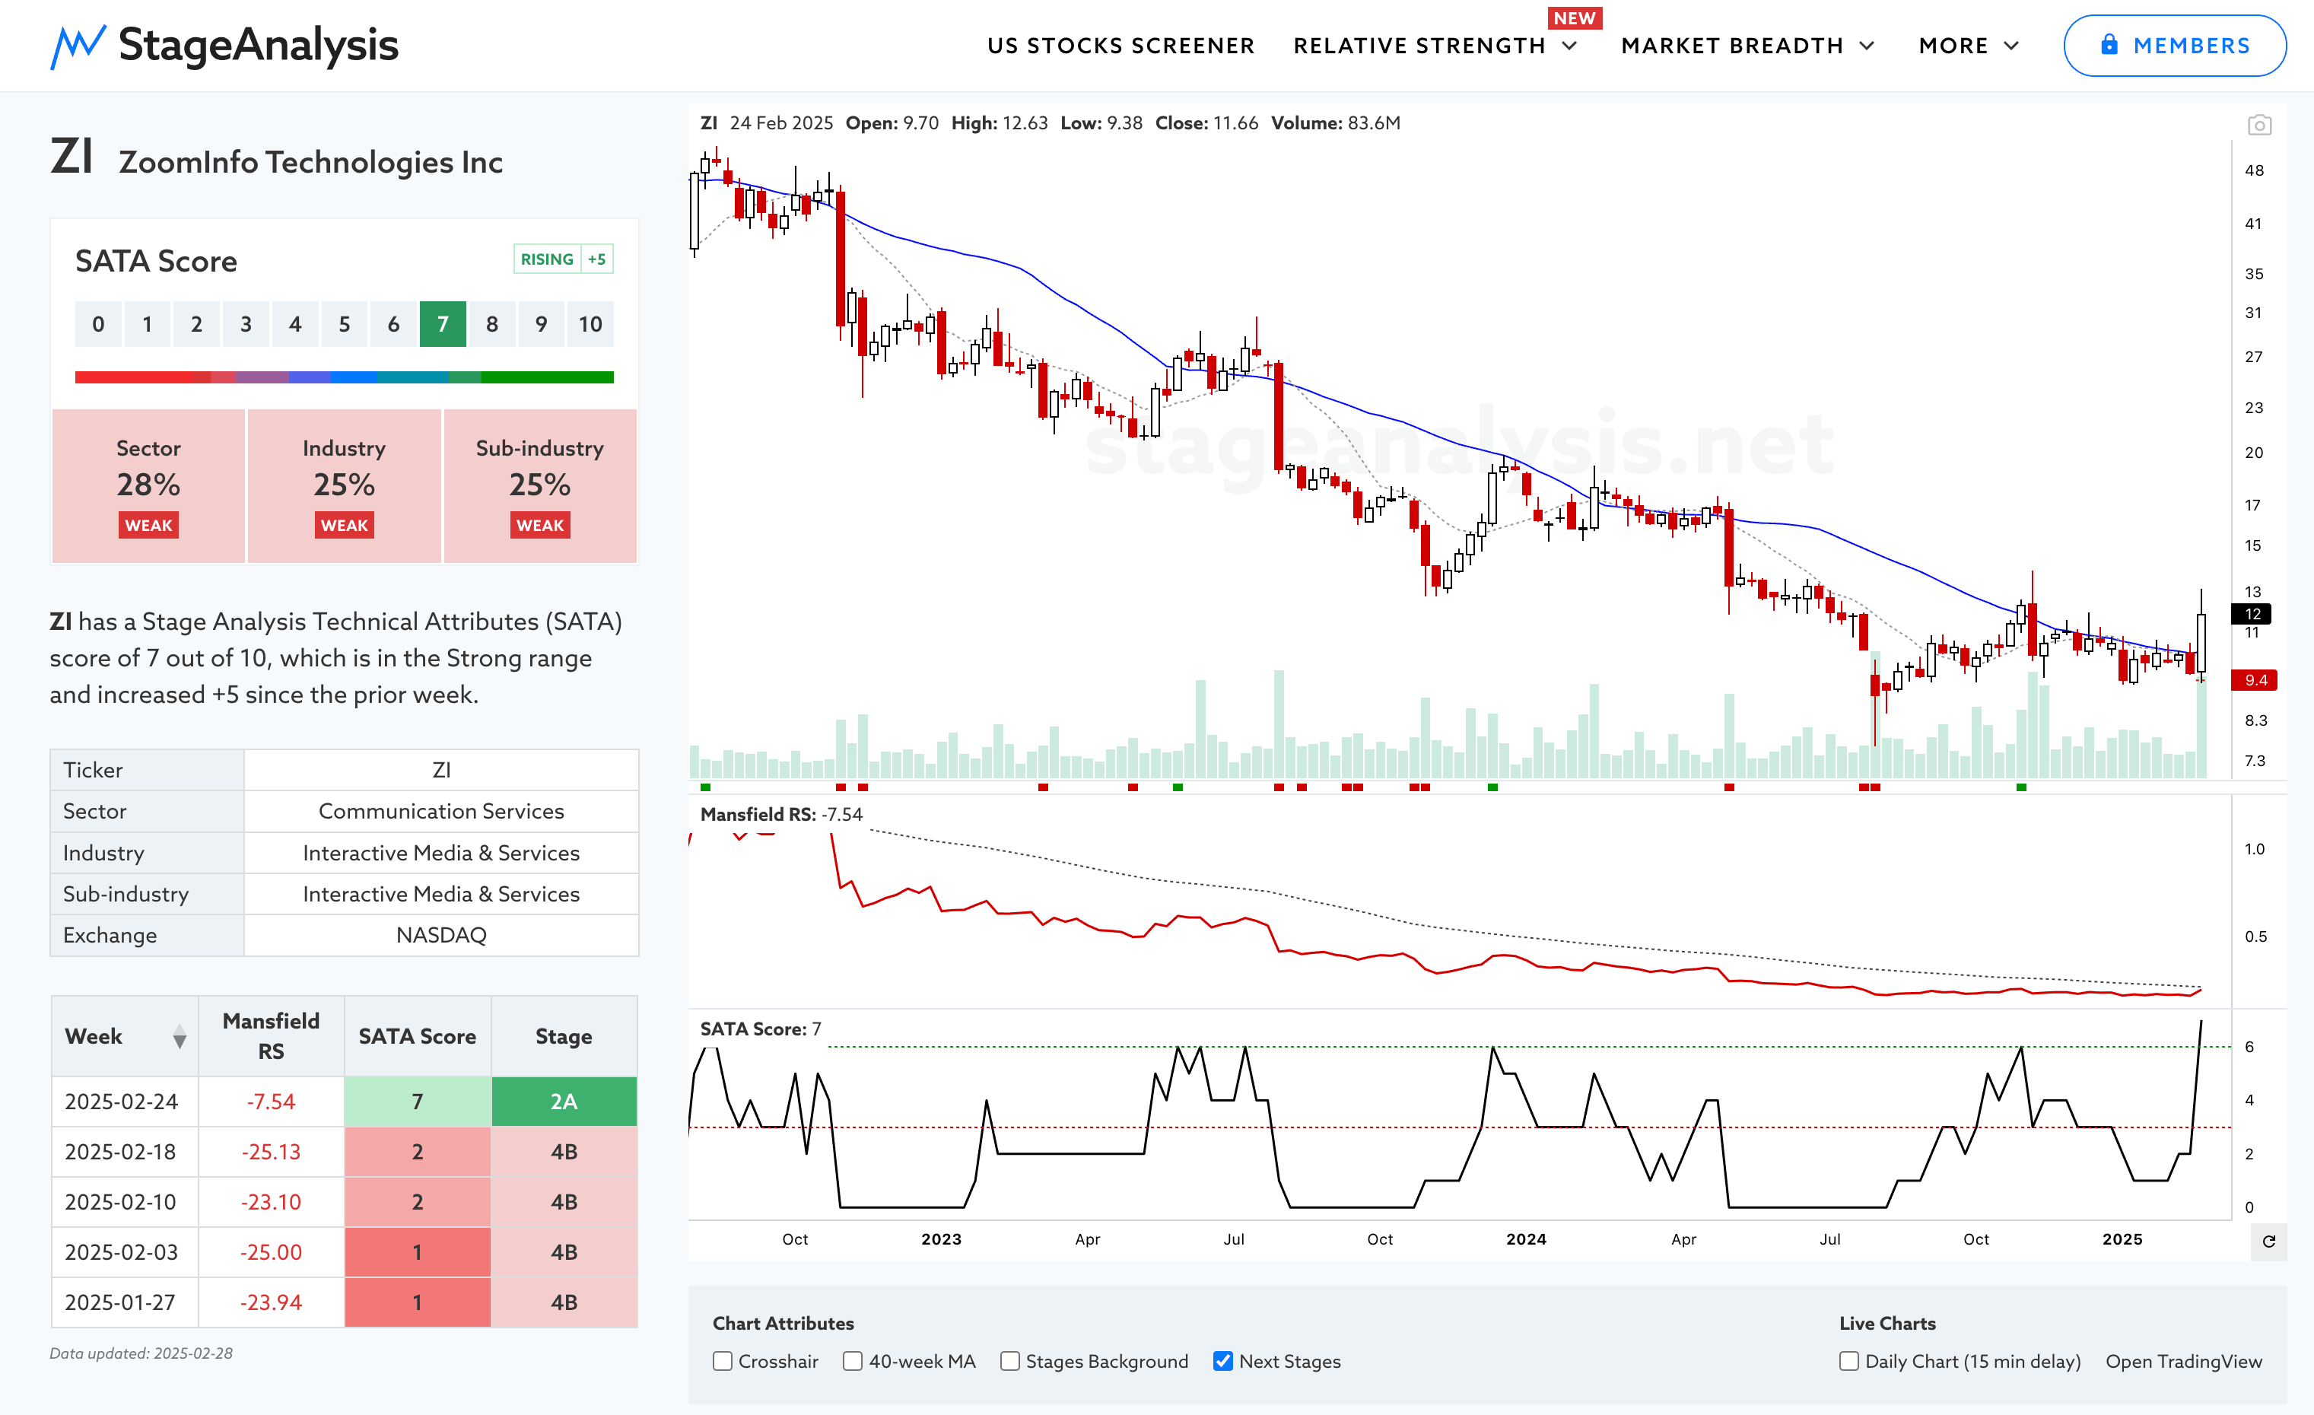This screenshot has height=1415, width=2314.
Task: Expand the Relative Strength dropdown chevron
Action: [x=1569, y=46]
